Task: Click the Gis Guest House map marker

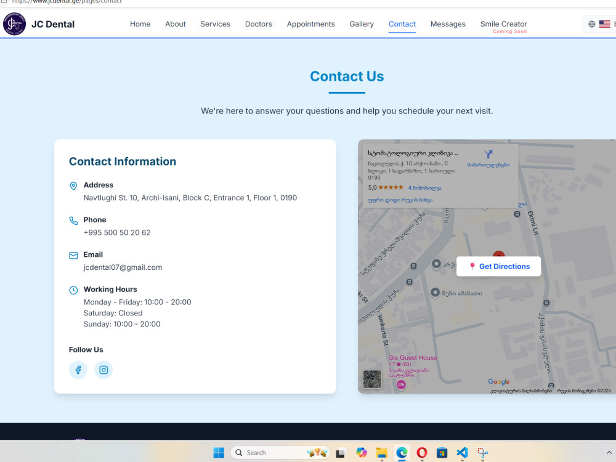Action: (x=401, y=384)
